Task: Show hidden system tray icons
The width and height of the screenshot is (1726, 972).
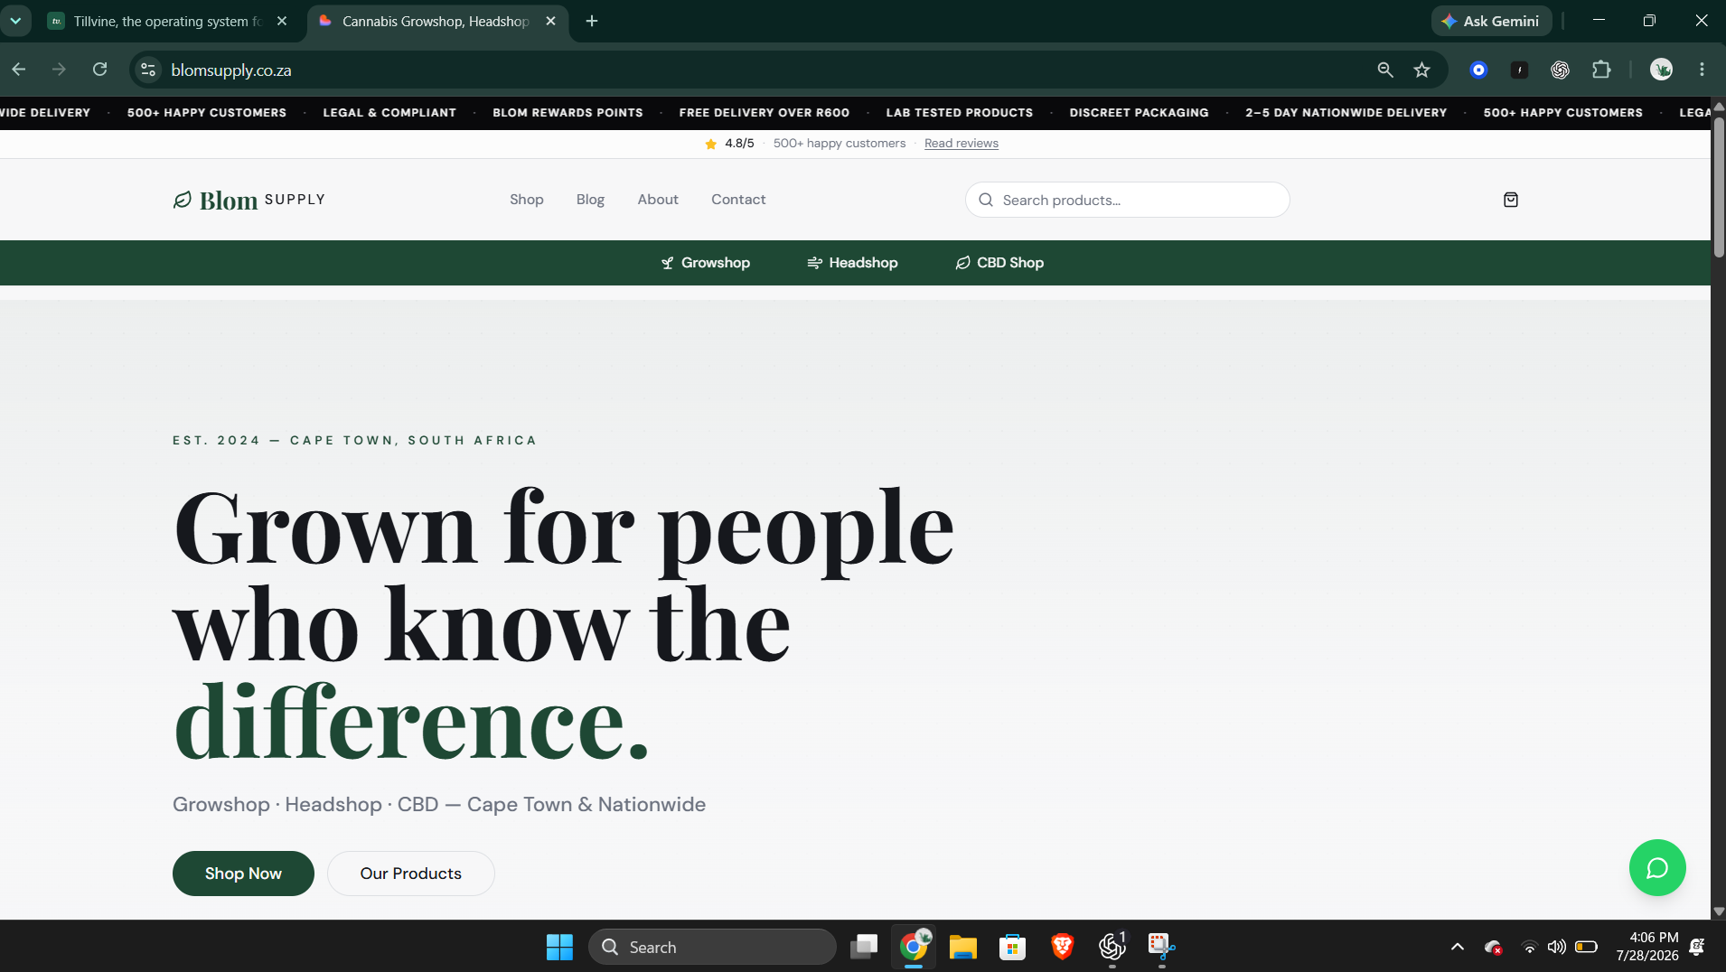Action: tap(1457, 947)
